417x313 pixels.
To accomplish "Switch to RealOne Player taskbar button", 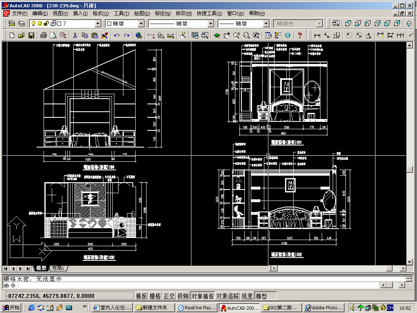I will (x=197, y=308).
